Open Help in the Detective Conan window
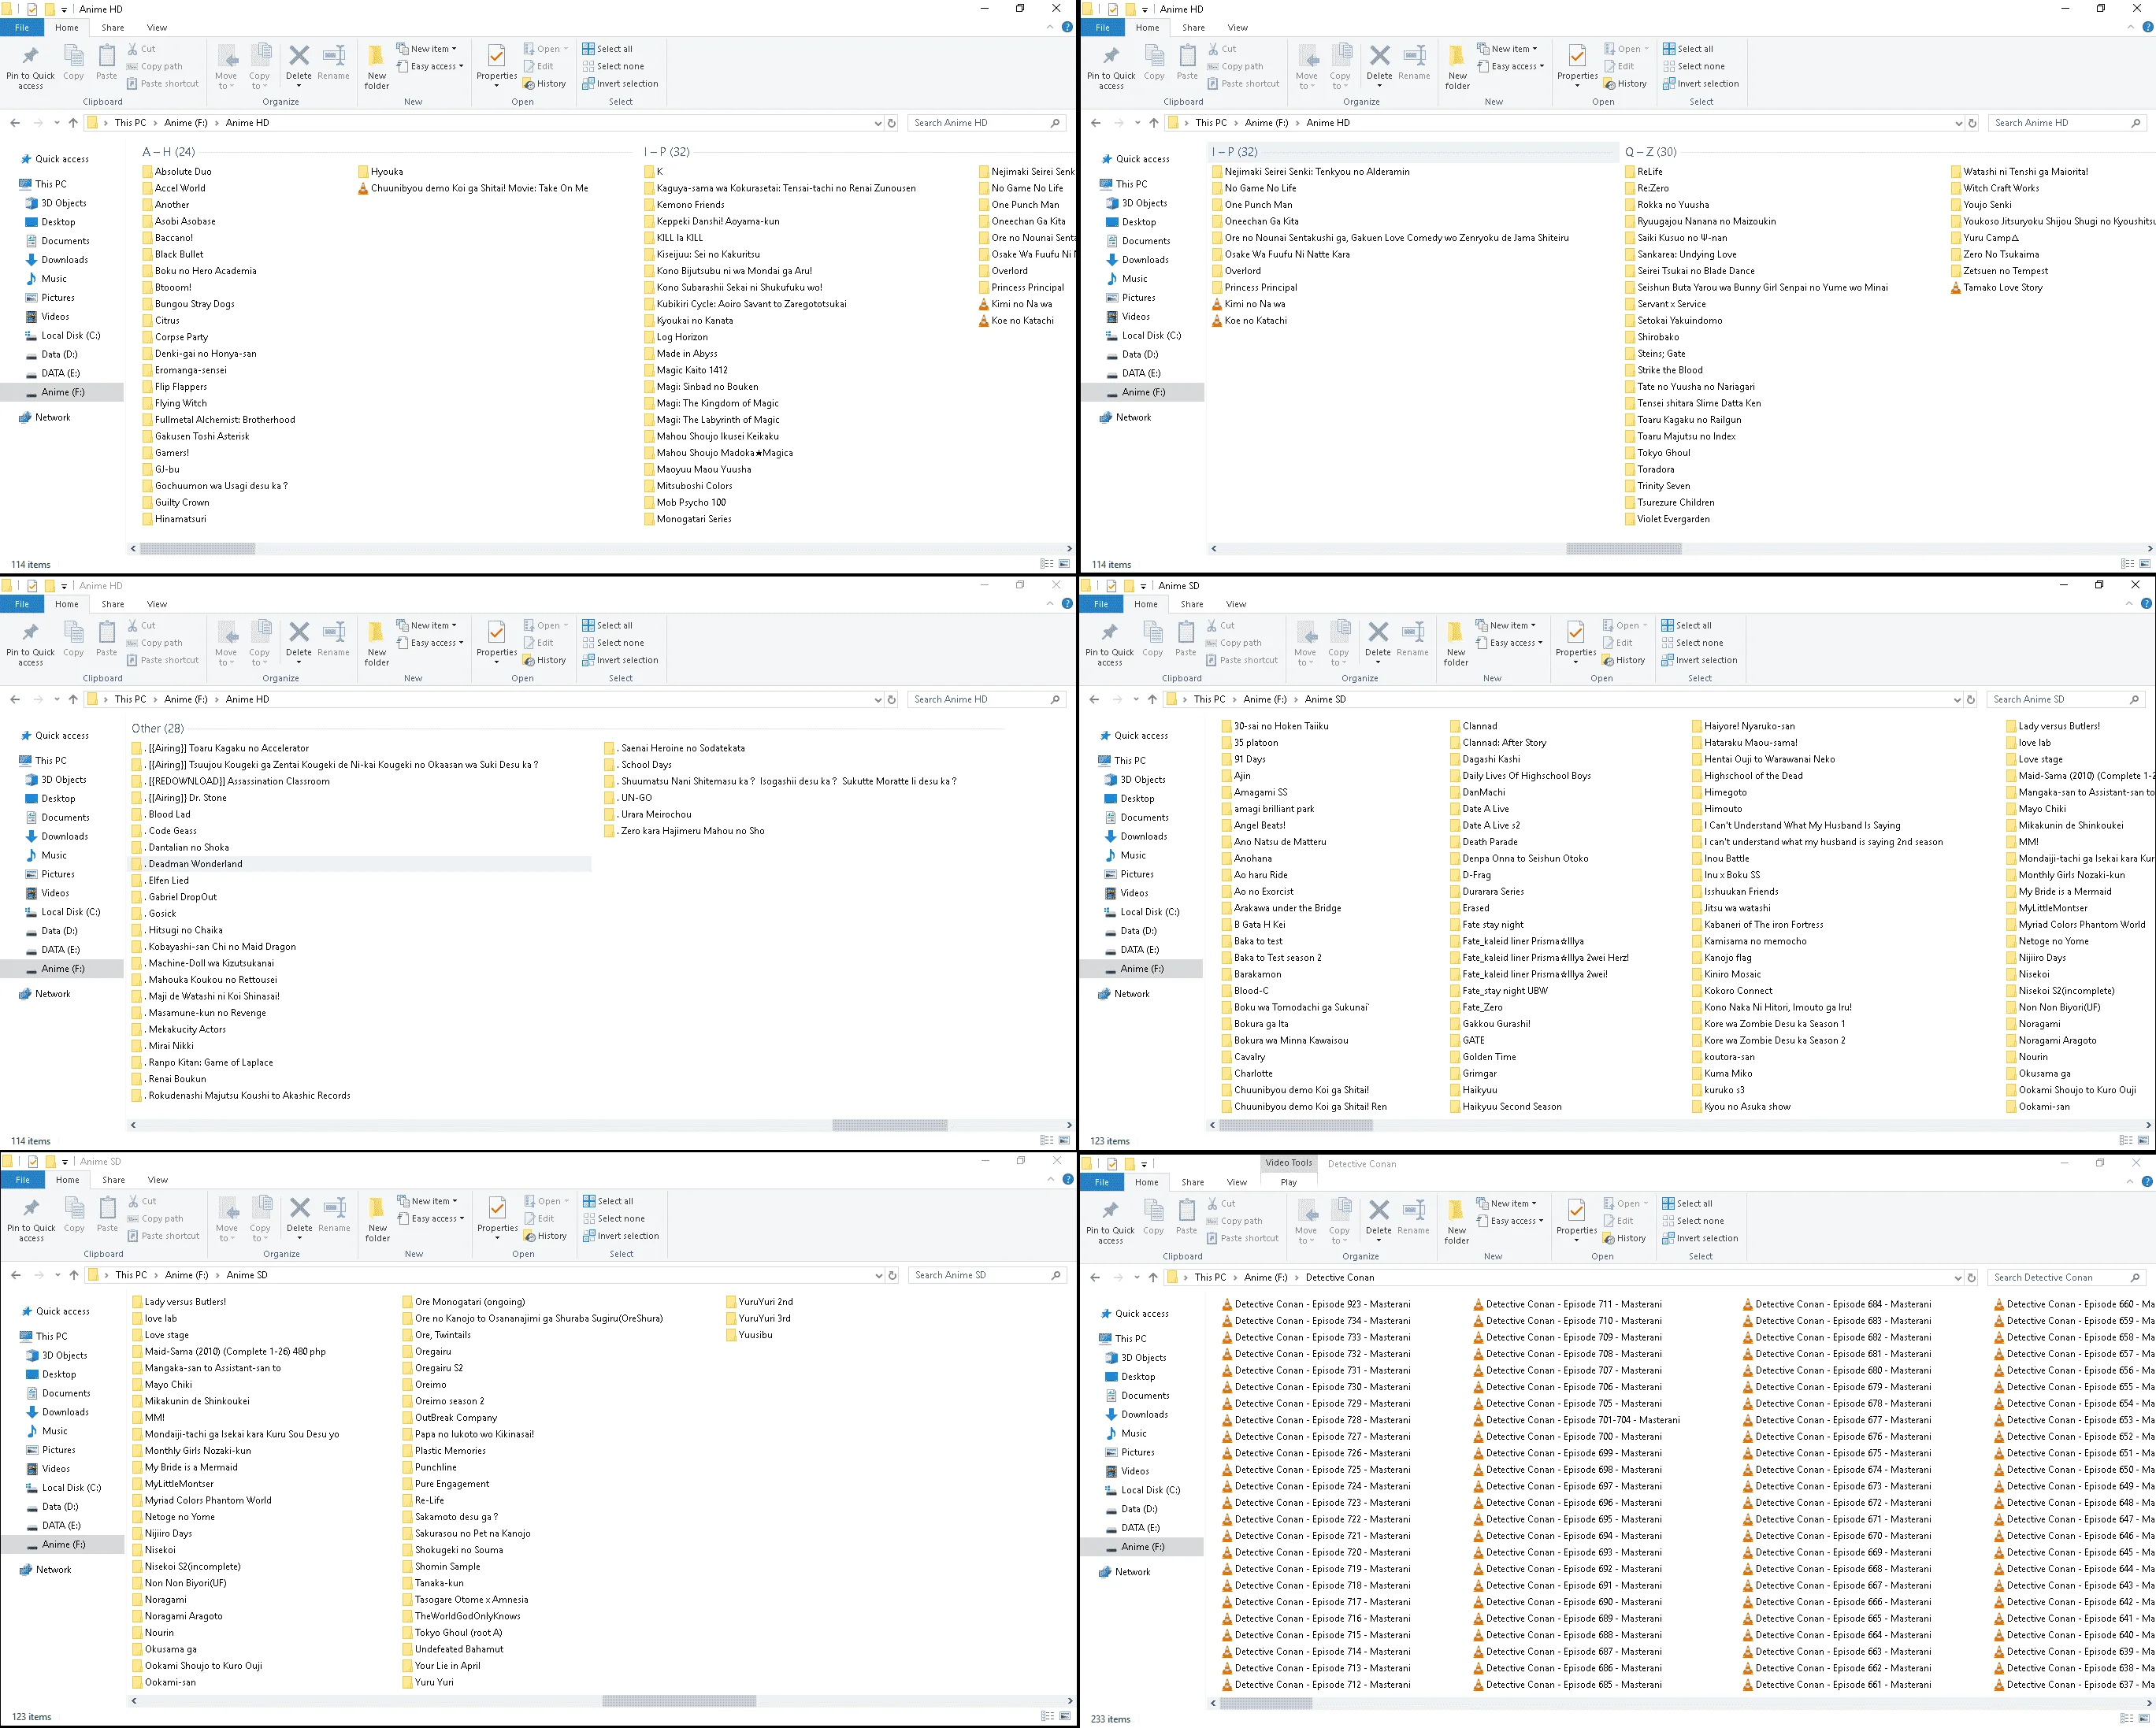Image resolution: width=2156 pixels, height=1728 pixels. [2146, 1182]
